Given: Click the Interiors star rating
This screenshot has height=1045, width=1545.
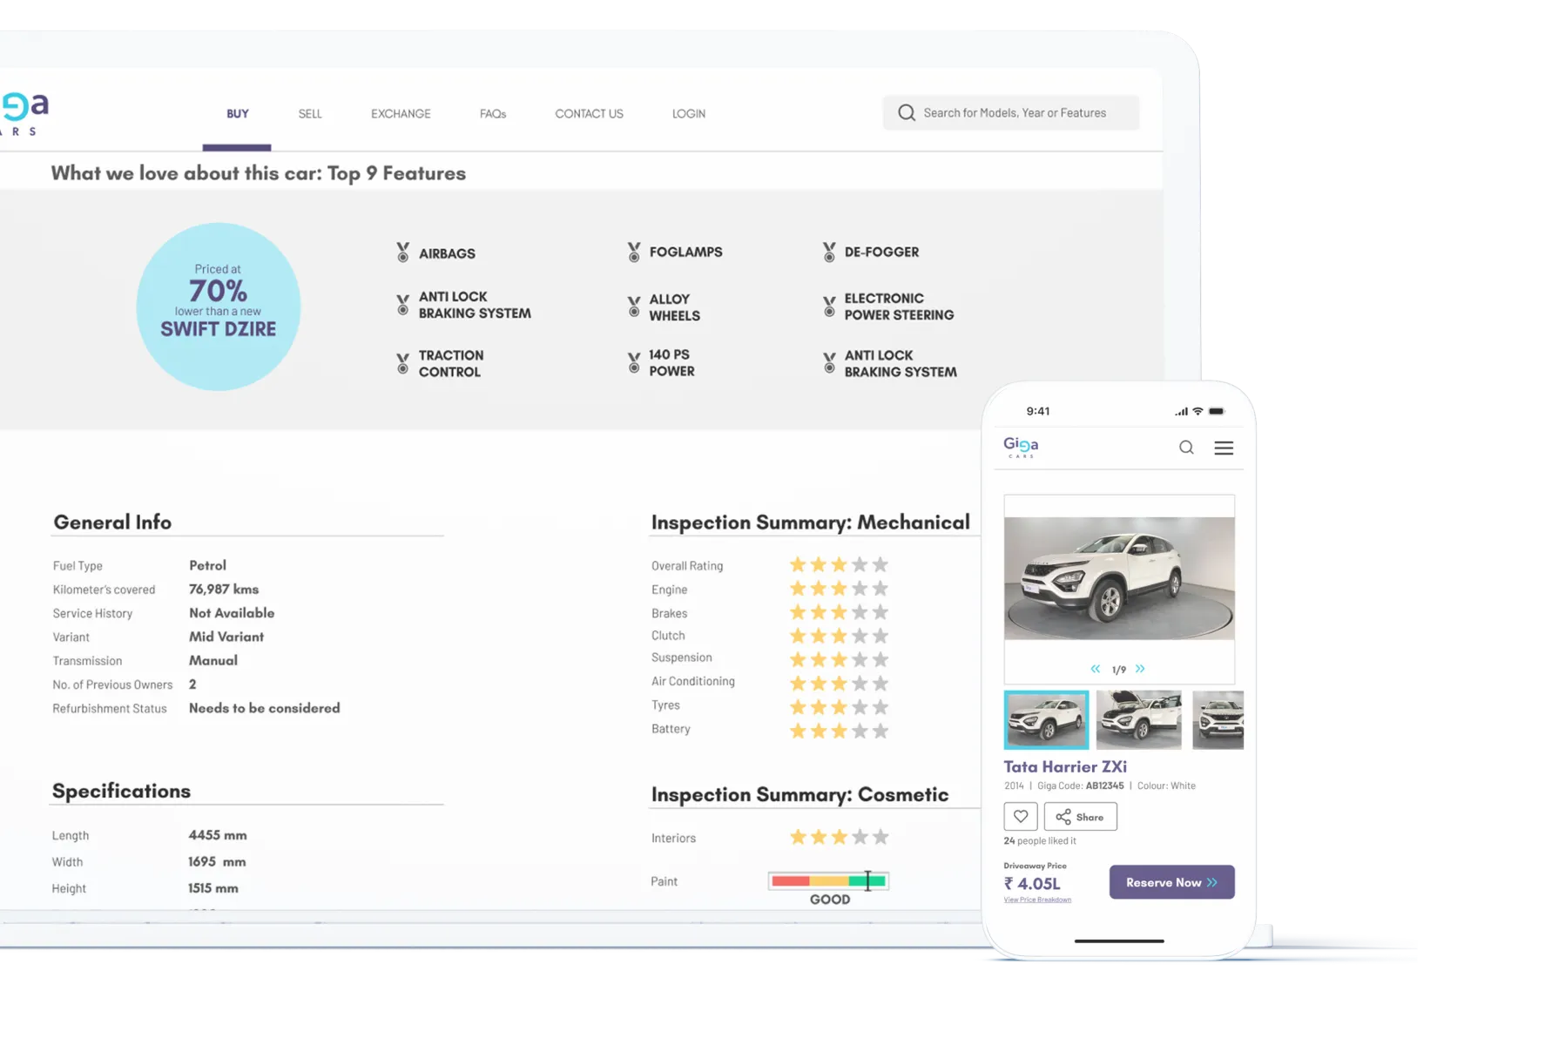Looking at the screenshot, I should tap(839, 837).
